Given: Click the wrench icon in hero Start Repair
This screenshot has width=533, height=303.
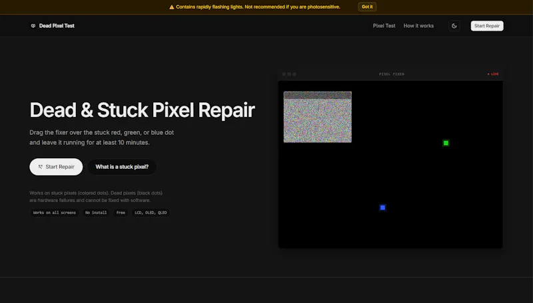Looking at the screenshot, I should point(41,167).
